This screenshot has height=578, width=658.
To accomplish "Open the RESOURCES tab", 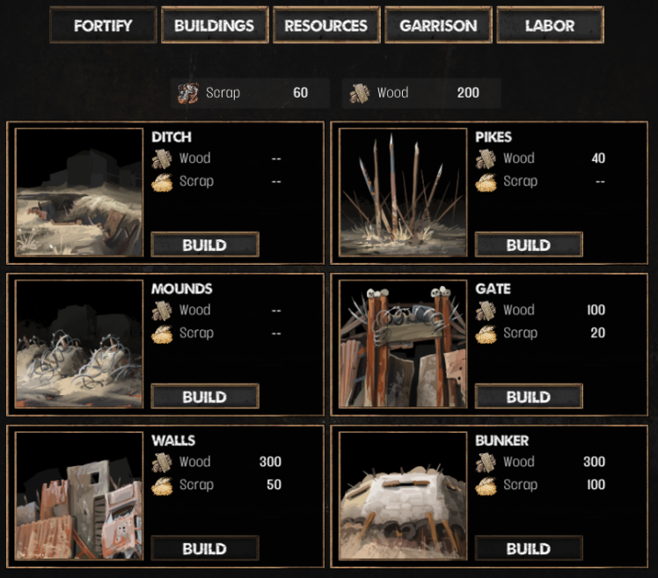I will (326, 26).
